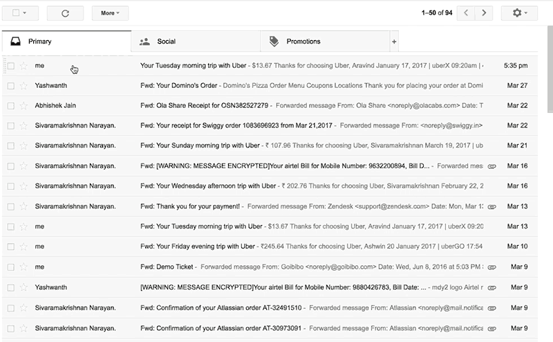Screen dimensions: 553x342
Task: Star the Swiggy order receipt email
Action: point(24,126)
